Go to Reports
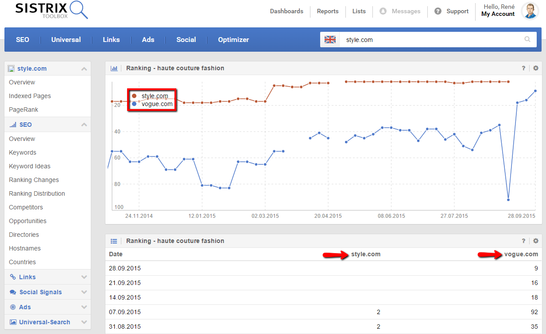Viewport: 546px width, 334px height. pos(328,11)
